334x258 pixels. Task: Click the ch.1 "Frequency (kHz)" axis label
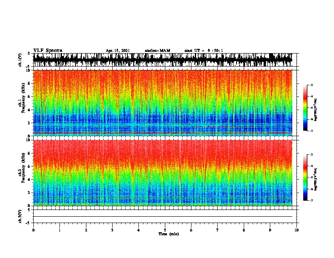(23, 98)
